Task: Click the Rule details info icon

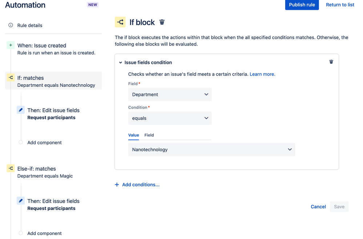Action: (11, 25)
